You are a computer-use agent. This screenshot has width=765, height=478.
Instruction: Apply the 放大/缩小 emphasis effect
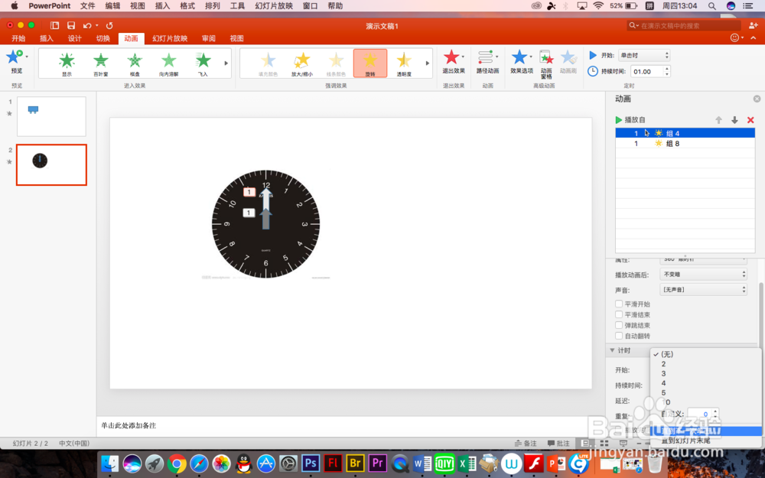[302, 63]
